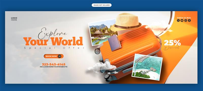Click the phone number 323-543-4145
This screenshot has width=203, height=91.
coord(54,64)
